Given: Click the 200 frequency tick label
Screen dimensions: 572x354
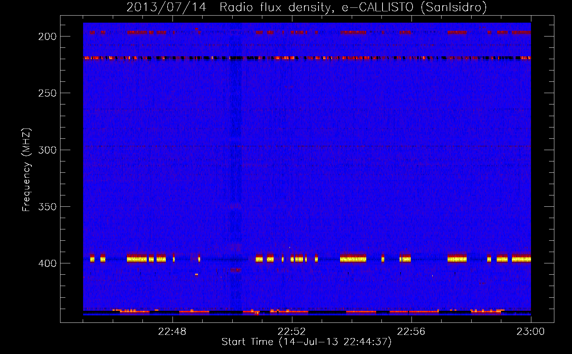Looking at the screenshot, I should (x=47, y=36).
